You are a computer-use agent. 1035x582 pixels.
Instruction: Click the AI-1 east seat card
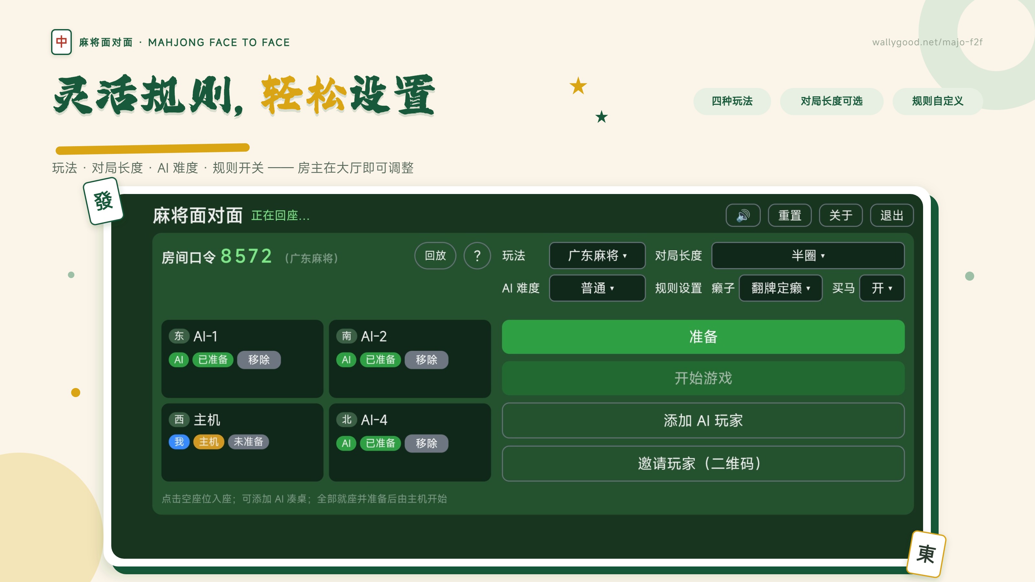pos(242,359)
